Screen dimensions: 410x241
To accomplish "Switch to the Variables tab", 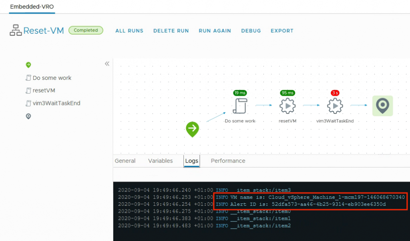I will click(160, 161).
